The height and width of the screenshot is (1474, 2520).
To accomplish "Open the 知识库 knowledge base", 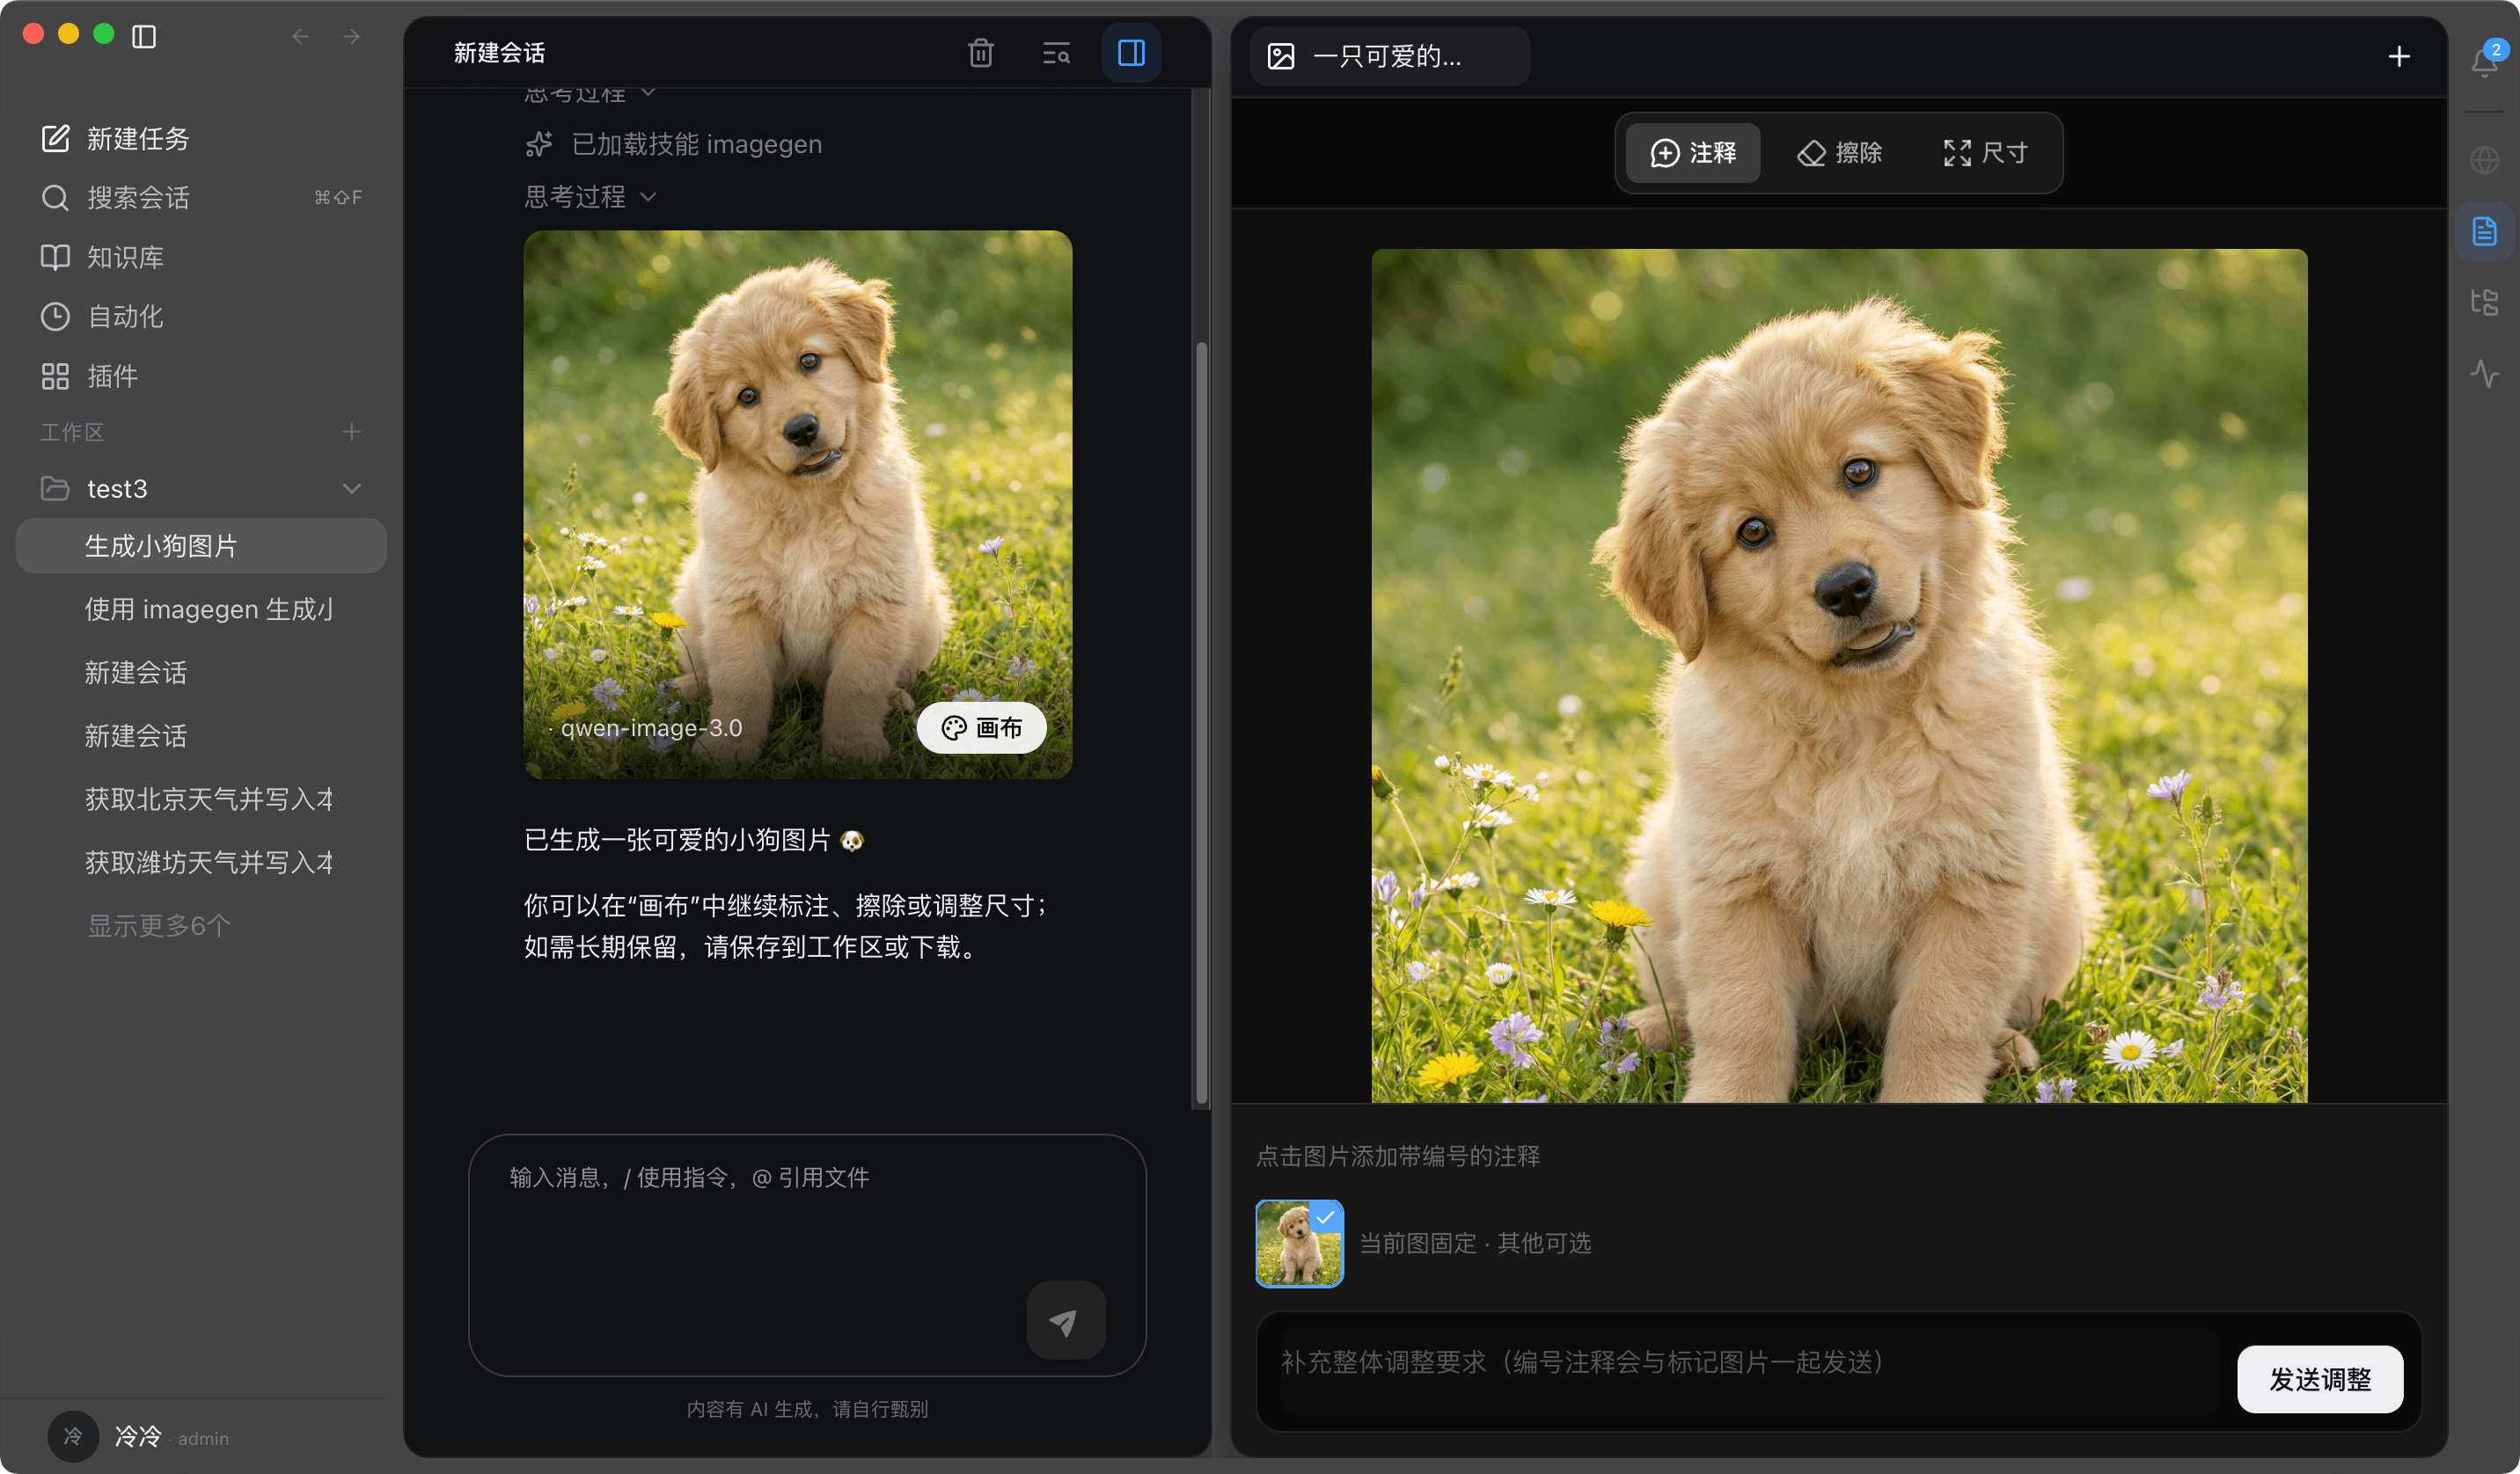I will click(200, 258).
